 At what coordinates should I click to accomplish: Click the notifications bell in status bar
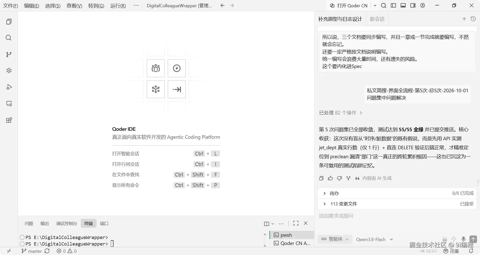pos(471,251)
